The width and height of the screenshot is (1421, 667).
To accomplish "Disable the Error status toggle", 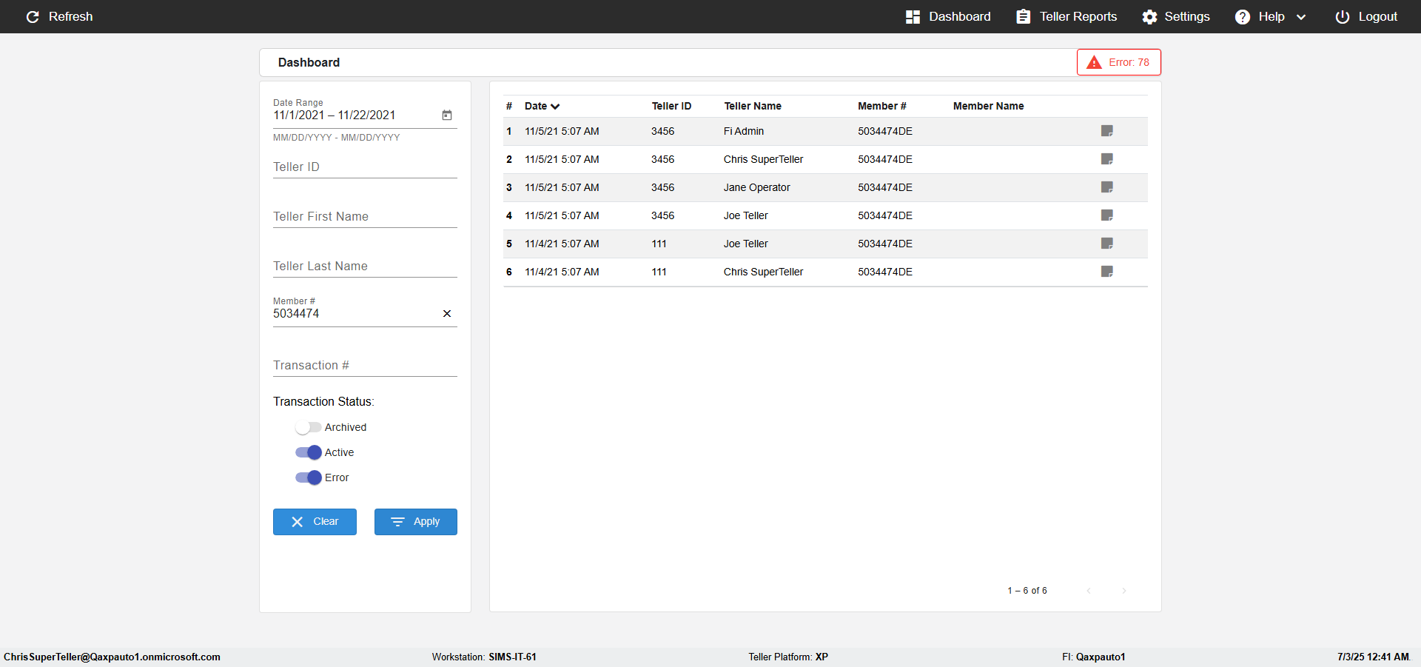I will point(308,477).
